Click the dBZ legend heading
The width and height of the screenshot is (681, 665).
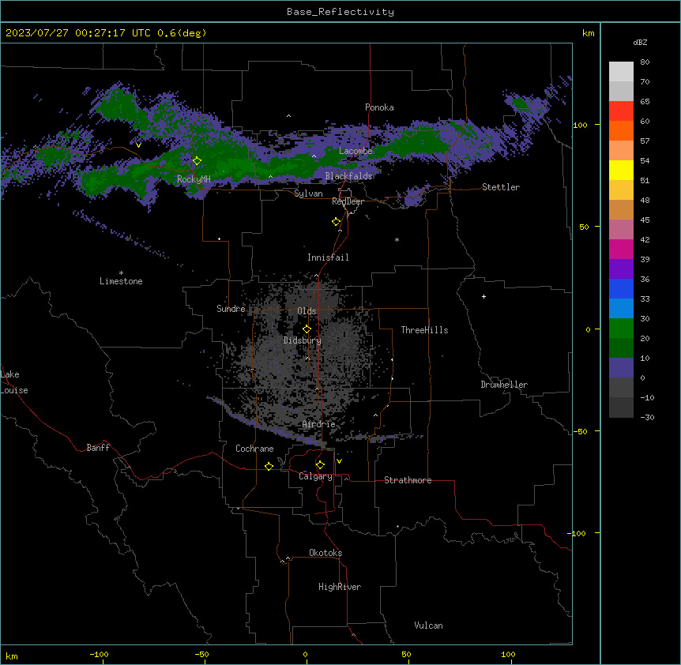tap(640, 43)
